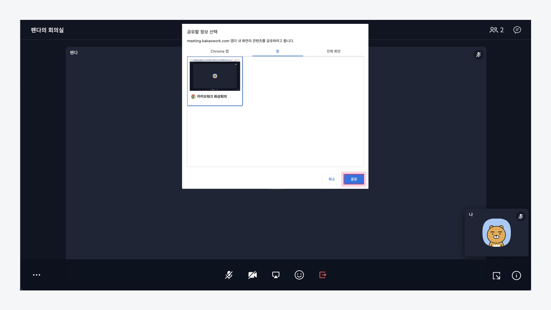Viewport: 551px width, 310px height.
Task: Select the 창 tab
Action: 277,51
